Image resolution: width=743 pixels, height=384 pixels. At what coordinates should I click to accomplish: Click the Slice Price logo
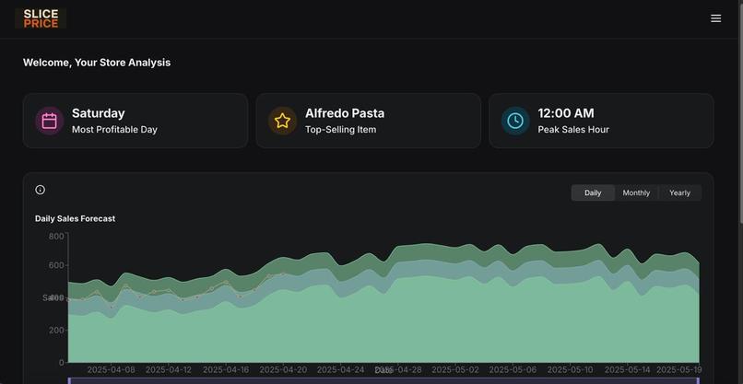(x=41, y=18)
